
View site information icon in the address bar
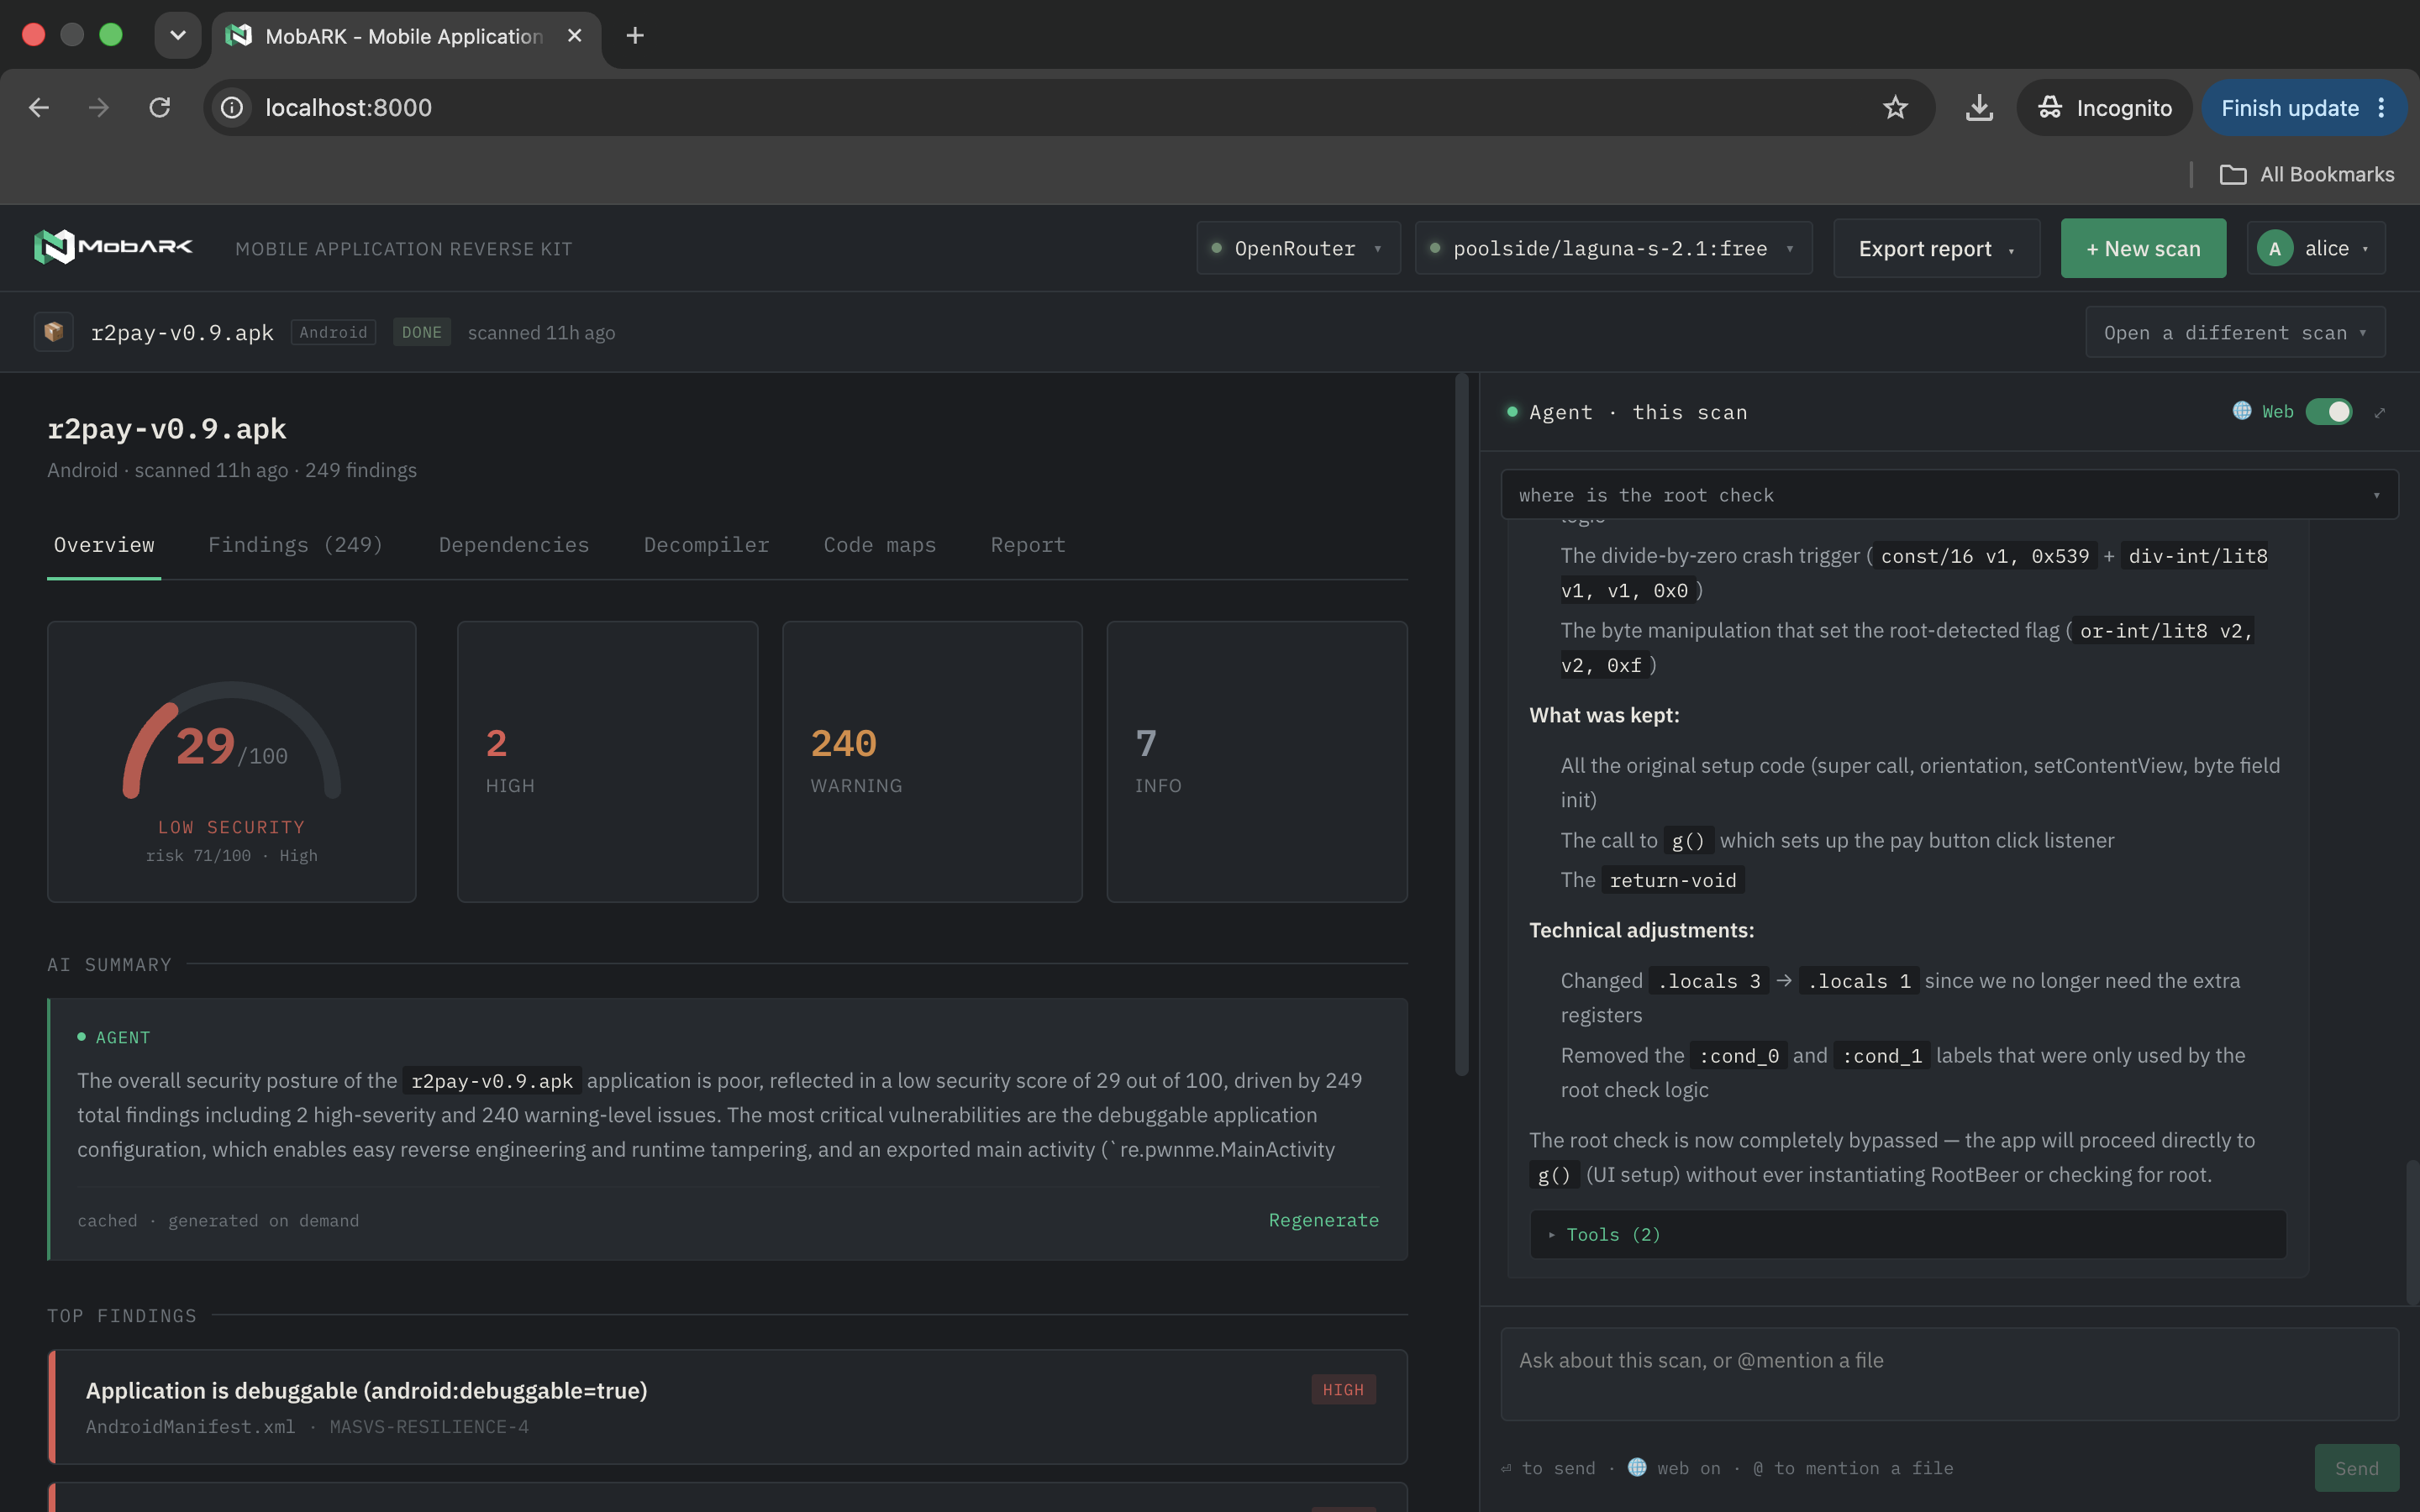coord(232,108)
